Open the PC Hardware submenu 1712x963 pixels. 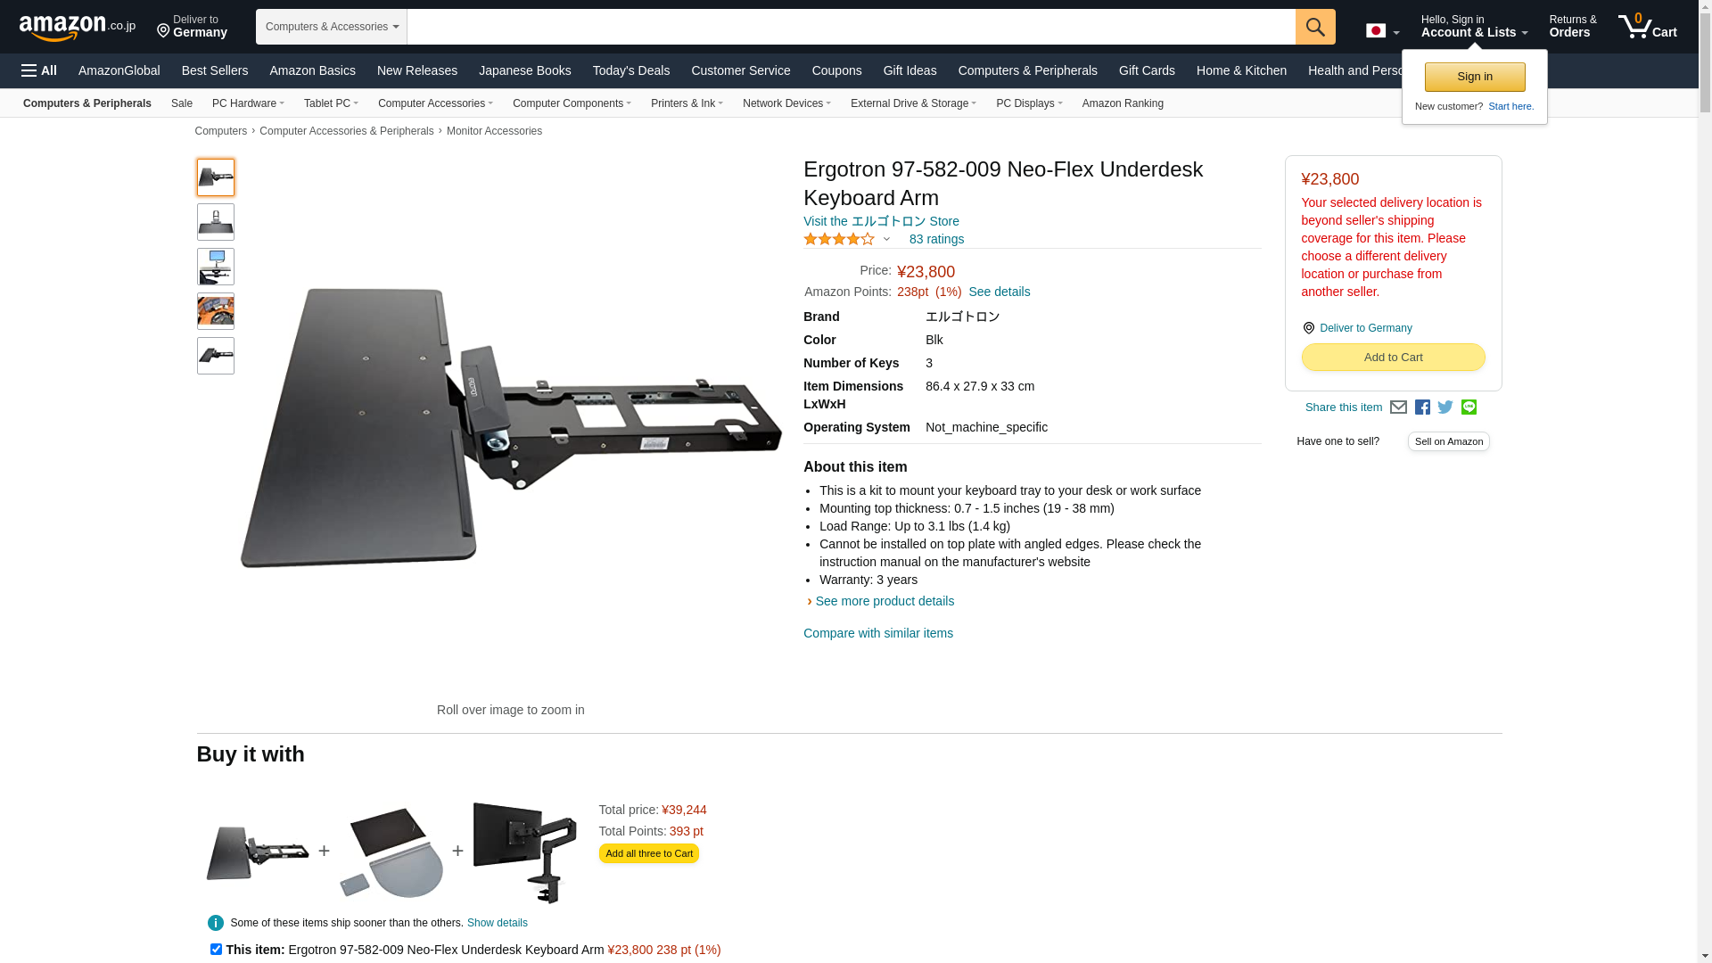click(248, 103)
